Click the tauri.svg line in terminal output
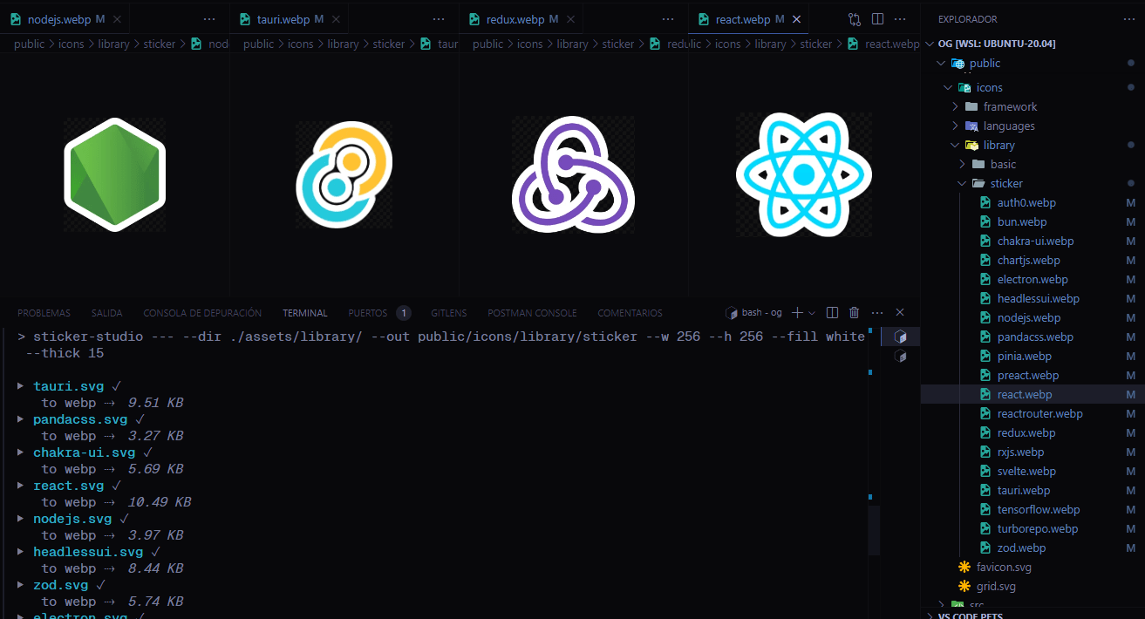 [x=68, y=386]
